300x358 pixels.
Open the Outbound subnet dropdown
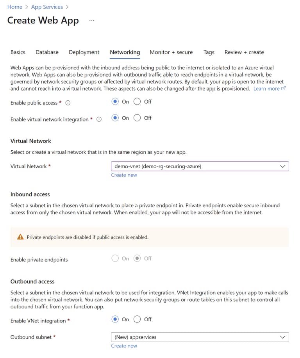tap(199, 337)
